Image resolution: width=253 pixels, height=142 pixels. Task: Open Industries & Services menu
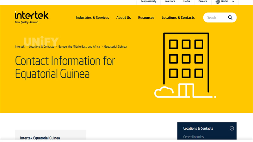[x=92, y=18]
